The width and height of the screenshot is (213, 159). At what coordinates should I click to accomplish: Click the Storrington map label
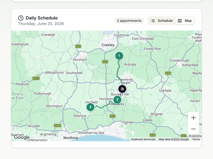coord(54,106)
